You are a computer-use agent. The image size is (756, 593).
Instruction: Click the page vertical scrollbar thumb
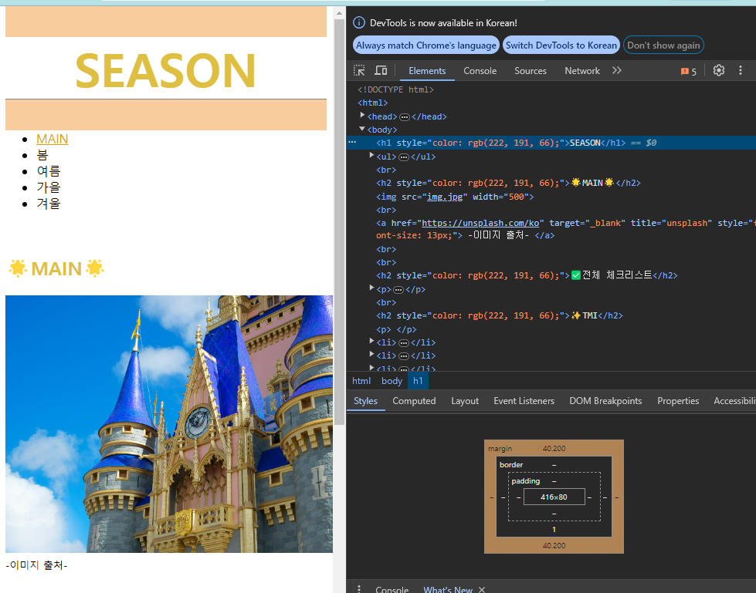pos(340,221)
